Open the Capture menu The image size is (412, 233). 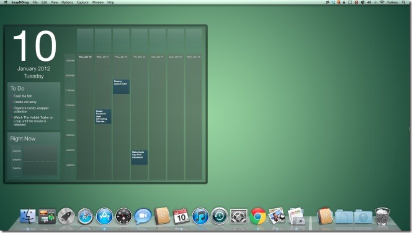pos(83,2)
